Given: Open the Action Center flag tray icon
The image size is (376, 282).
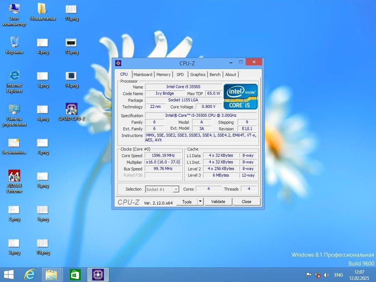Looking at the screenshot, I should pyautogui.click(x=308, y=275).
